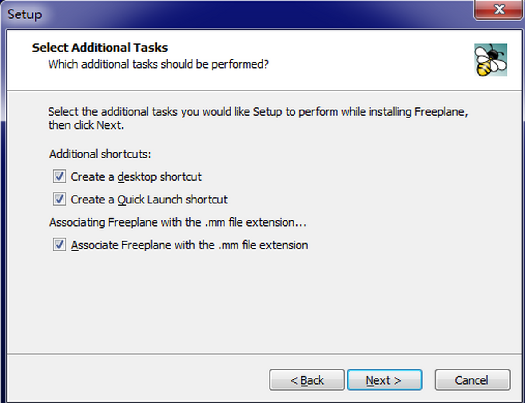
Task: Proceed by pressing the Next button
Action: pos(384,380)
